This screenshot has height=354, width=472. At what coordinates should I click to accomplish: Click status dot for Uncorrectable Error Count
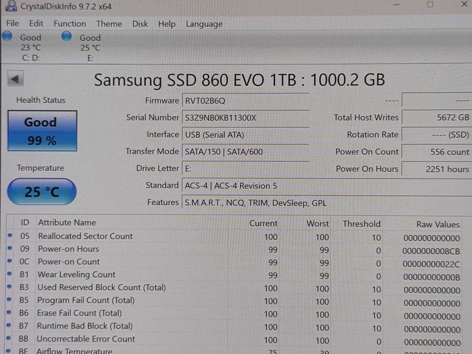point(9,338)
